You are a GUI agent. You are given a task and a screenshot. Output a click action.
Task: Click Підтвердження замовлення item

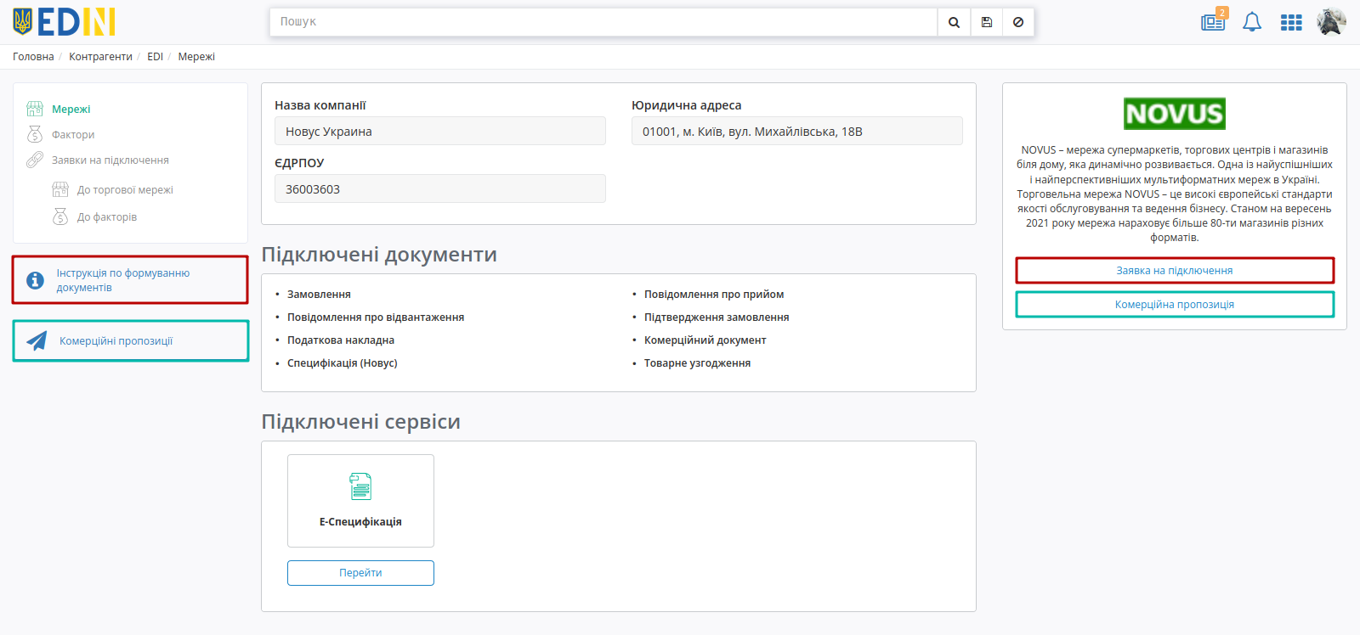[717, 317]
